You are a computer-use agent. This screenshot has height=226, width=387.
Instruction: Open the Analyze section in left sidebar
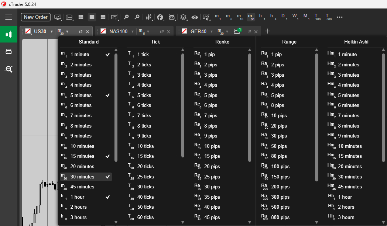point(8,69)
